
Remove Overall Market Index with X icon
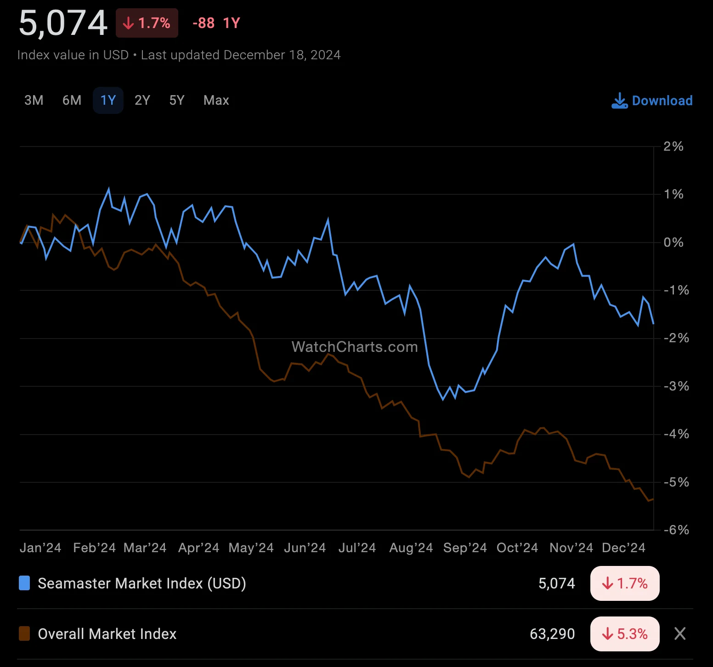679,634
